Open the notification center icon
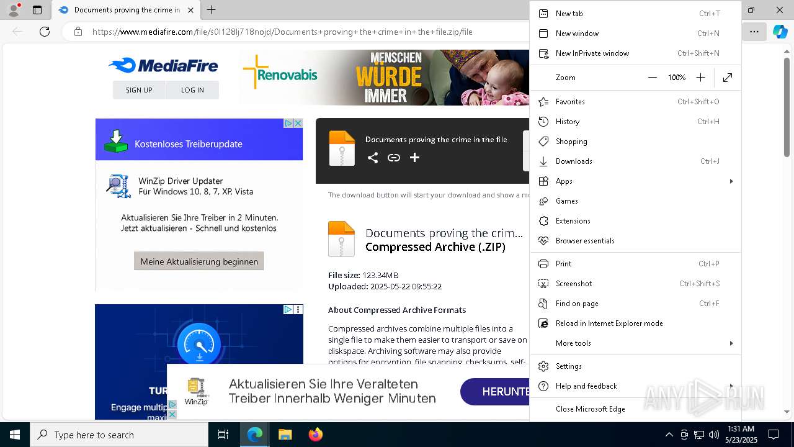The image size is (794, 447). pos(774,435)
